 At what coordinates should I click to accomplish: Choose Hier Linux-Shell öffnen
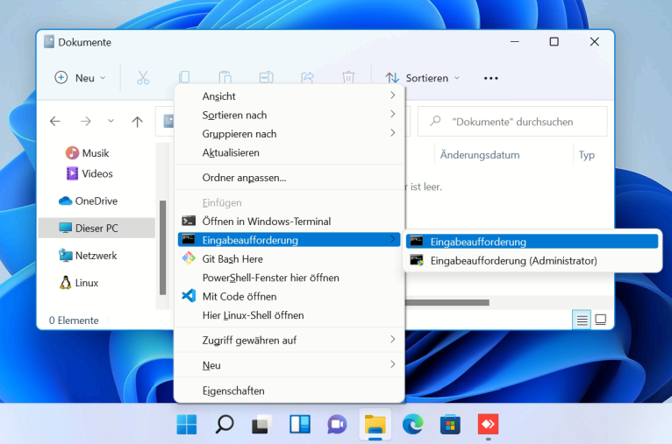(290, 315)
